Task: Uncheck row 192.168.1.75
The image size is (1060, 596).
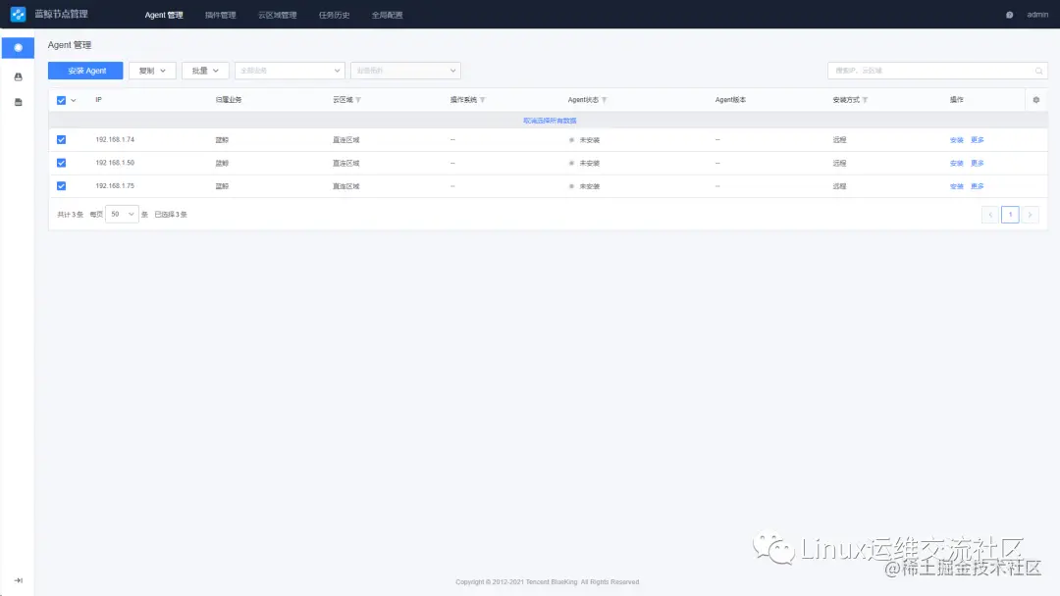Action: pos(62,185)
